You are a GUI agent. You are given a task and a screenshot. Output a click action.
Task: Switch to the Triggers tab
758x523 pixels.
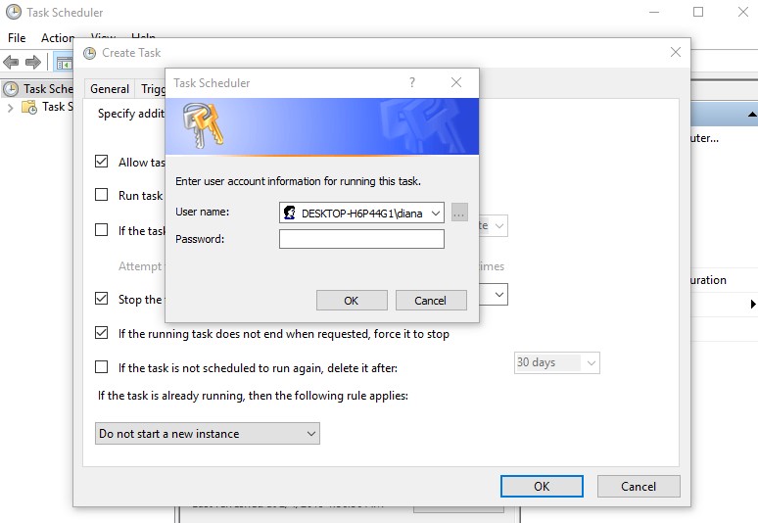[x=153, y=89]
